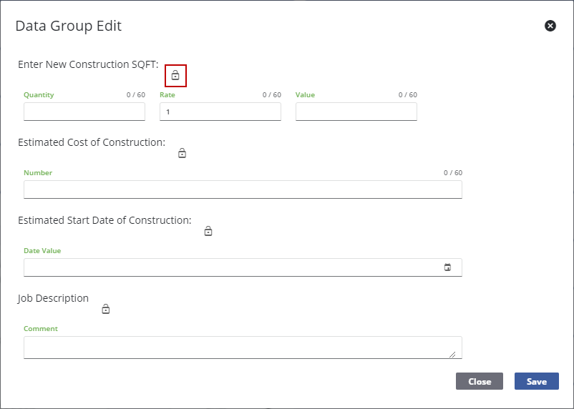Click the lock icon beside New Construction SQFT
Image resolution: width=574 pixels, height=409 pixels.
[175, 75]
